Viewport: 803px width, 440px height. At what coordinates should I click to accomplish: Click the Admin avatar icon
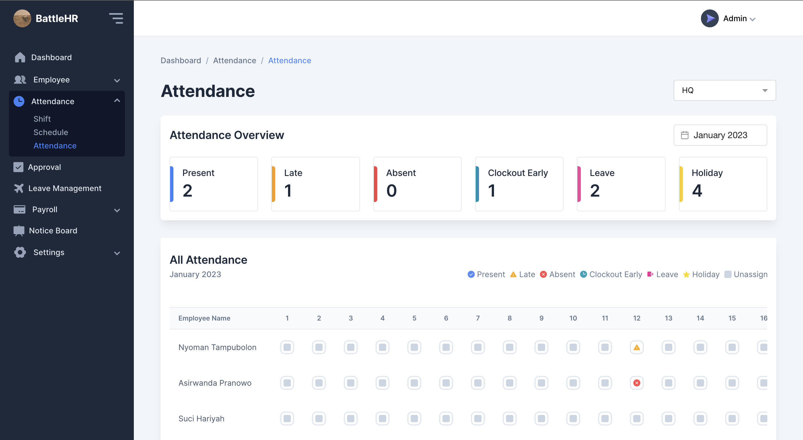[710, 18]
